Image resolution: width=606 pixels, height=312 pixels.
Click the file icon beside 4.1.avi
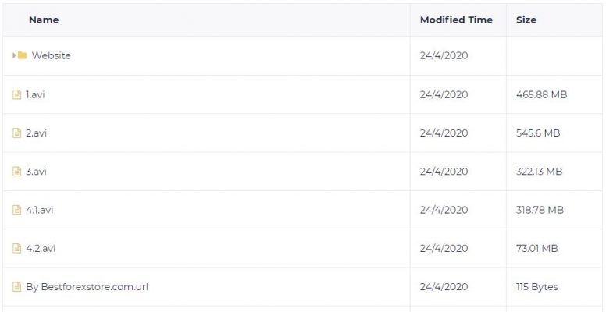(16, 210)
